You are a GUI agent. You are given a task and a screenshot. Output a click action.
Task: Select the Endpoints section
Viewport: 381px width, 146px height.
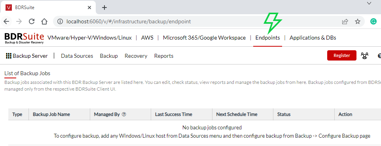267,38
